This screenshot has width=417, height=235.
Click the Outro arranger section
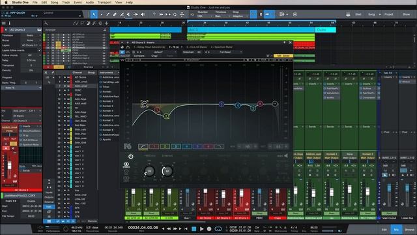pos(326,30)
